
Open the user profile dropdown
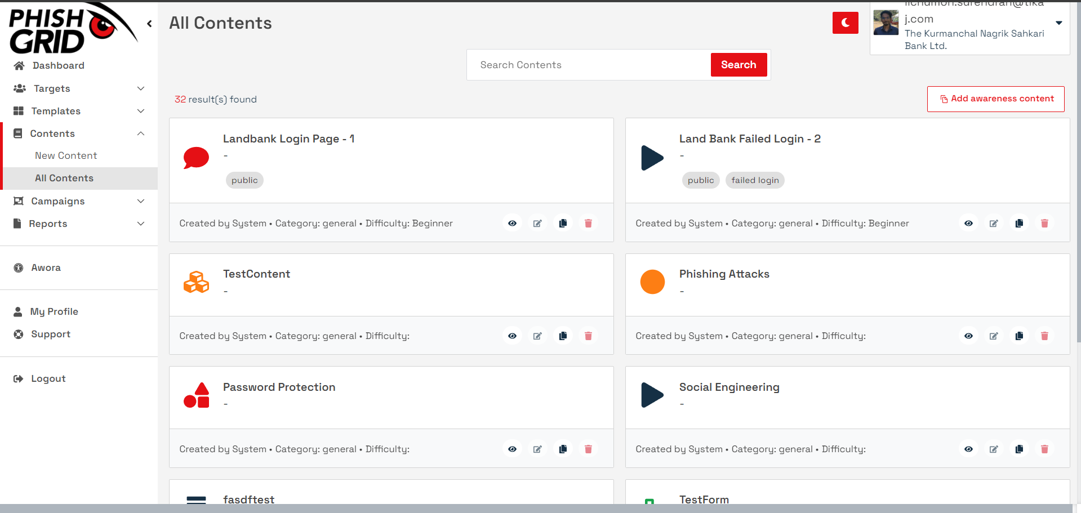(1059, 23)
